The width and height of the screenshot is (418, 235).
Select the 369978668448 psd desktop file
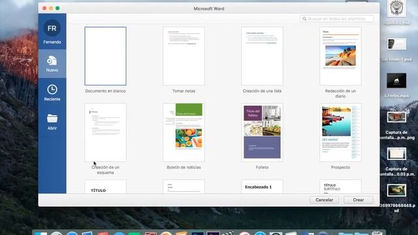click(x=396, y=190)
